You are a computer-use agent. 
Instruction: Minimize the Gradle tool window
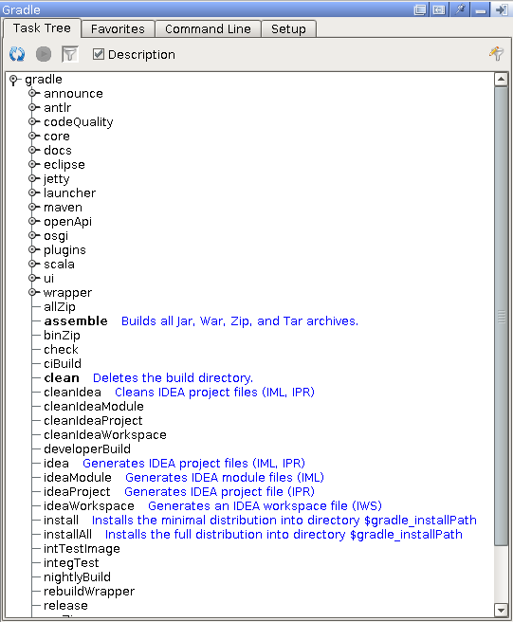coord(481,9)
